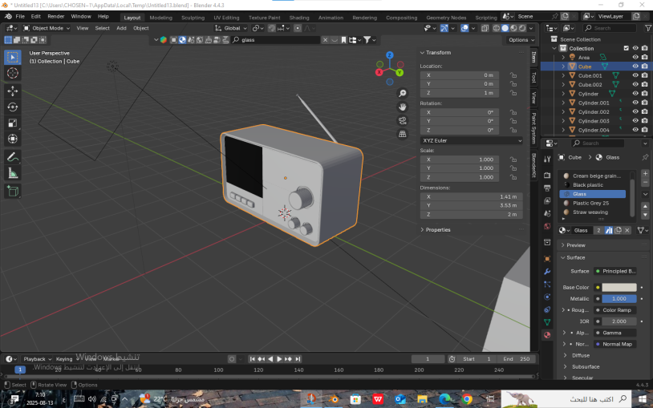Disable Cube.002 in renders
The height and width of the screenshot is (408, 653).
(x=645, y=84)
